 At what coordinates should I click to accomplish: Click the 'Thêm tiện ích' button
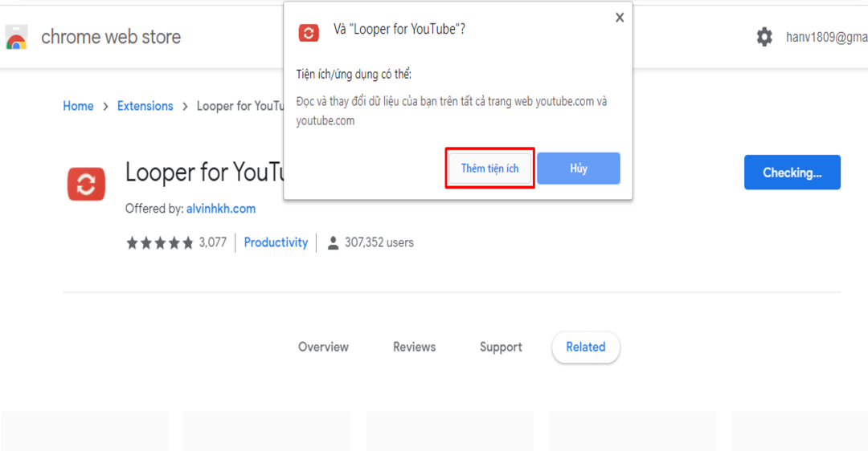(x=490, y=168)
